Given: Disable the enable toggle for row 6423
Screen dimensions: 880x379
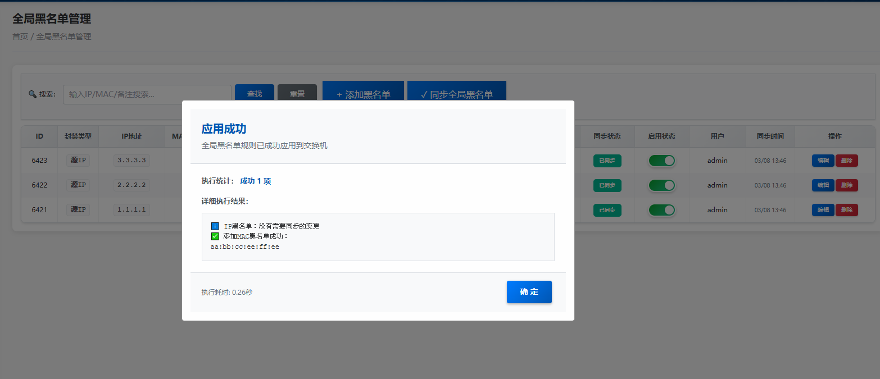Looking at the screenshot, I should coord(661,161).
